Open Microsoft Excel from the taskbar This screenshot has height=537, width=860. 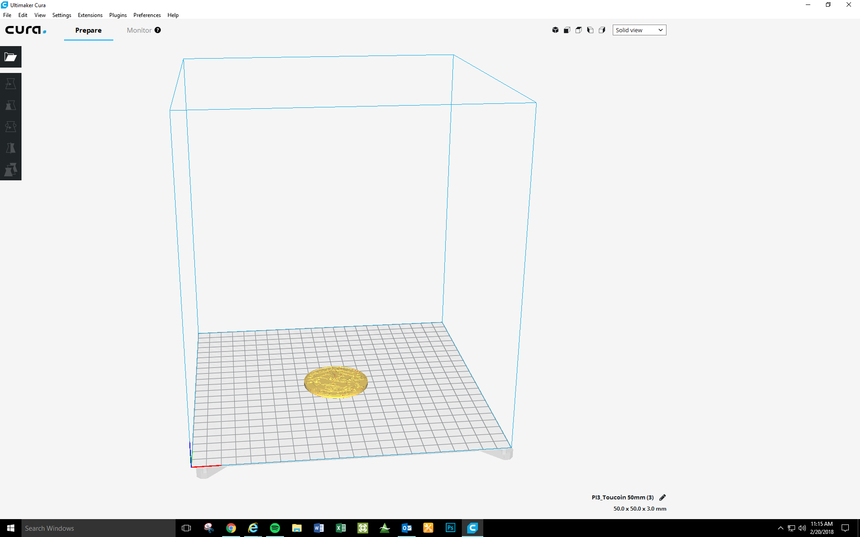(340, 528)
